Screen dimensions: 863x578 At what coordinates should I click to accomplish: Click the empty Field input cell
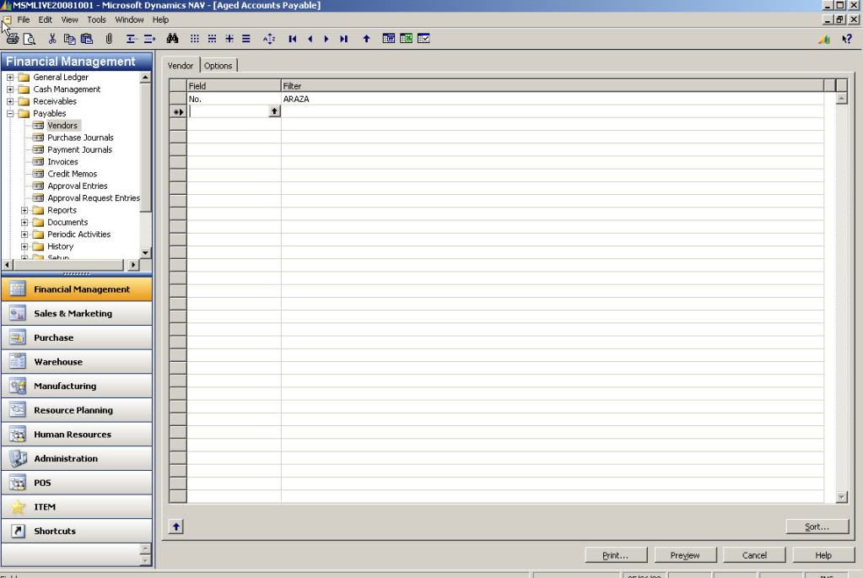click(x=229, y=111)
